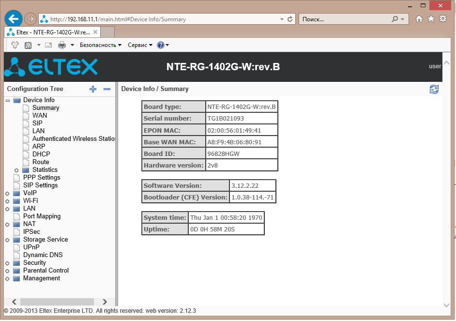Click the Eltex logo in the header
The image size is (456, 321).
[51, 67]
